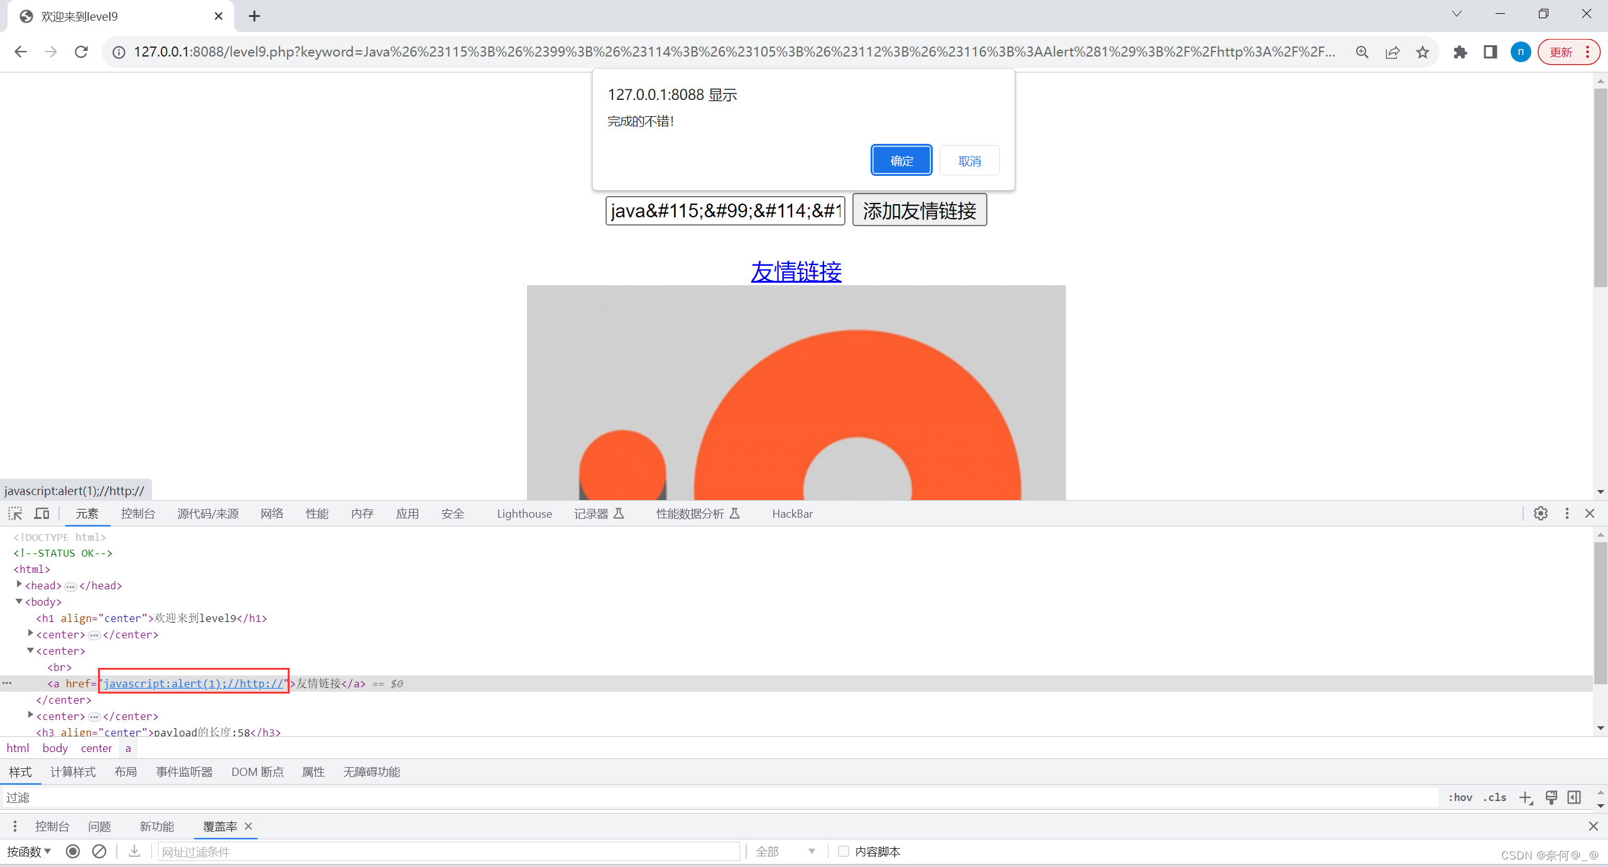Click the profile avatar n
Screen dimensions: 1608x867
coord(1521,52)
